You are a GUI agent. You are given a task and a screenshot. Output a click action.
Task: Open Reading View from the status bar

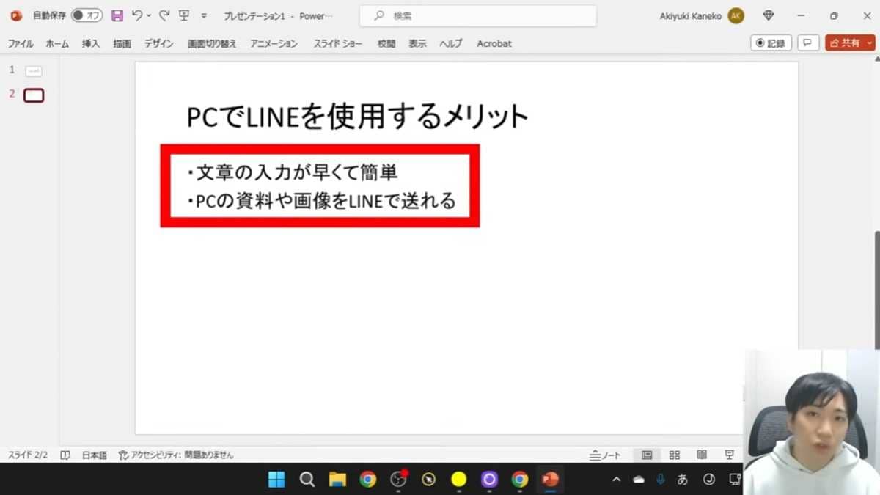[x=702, y=455]
